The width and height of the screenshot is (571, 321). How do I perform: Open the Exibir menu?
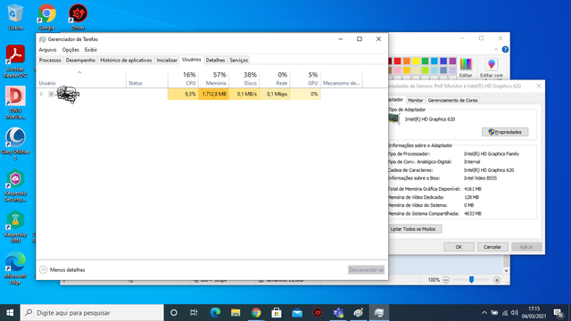pos(91,50)
